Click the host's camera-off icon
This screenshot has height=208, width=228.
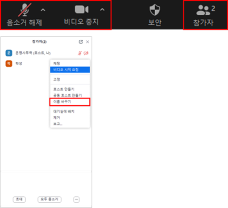coord(86,53)
